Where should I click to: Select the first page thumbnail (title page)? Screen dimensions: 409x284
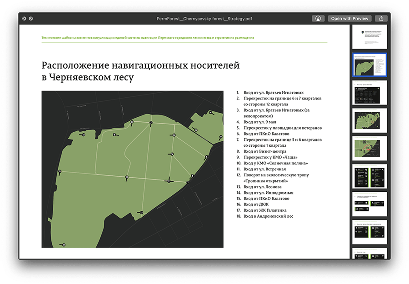[x=370, y=37]
